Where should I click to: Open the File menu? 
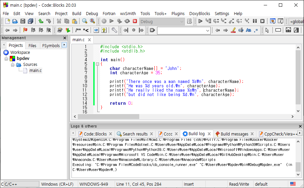point(6,13)
